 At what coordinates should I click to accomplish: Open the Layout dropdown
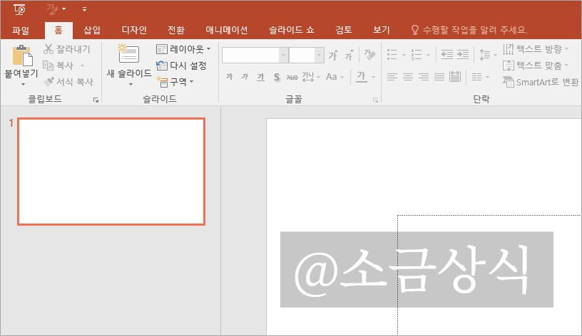pyautogui.click(x=183, y=49)
